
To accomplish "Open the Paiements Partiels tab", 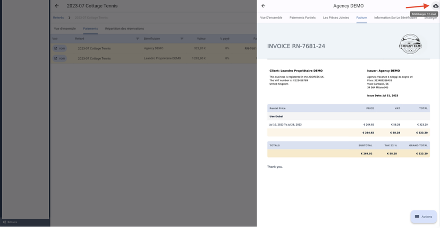I will 302,17.
